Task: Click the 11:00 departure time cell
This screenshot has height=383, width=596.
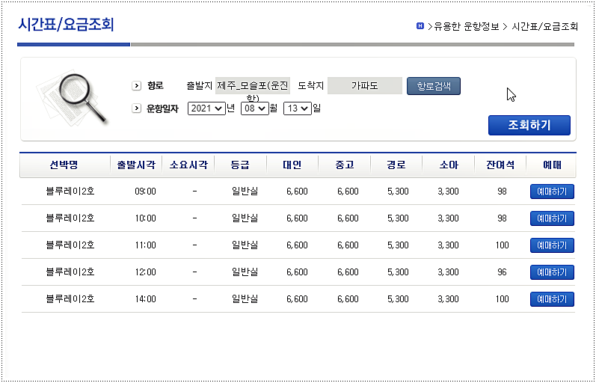Action: coord(145,245)
